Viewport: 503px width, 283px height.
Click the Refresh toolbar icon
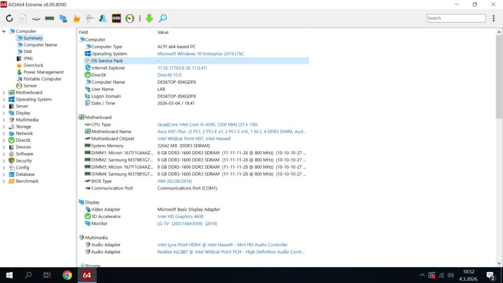tap(9, 19)
